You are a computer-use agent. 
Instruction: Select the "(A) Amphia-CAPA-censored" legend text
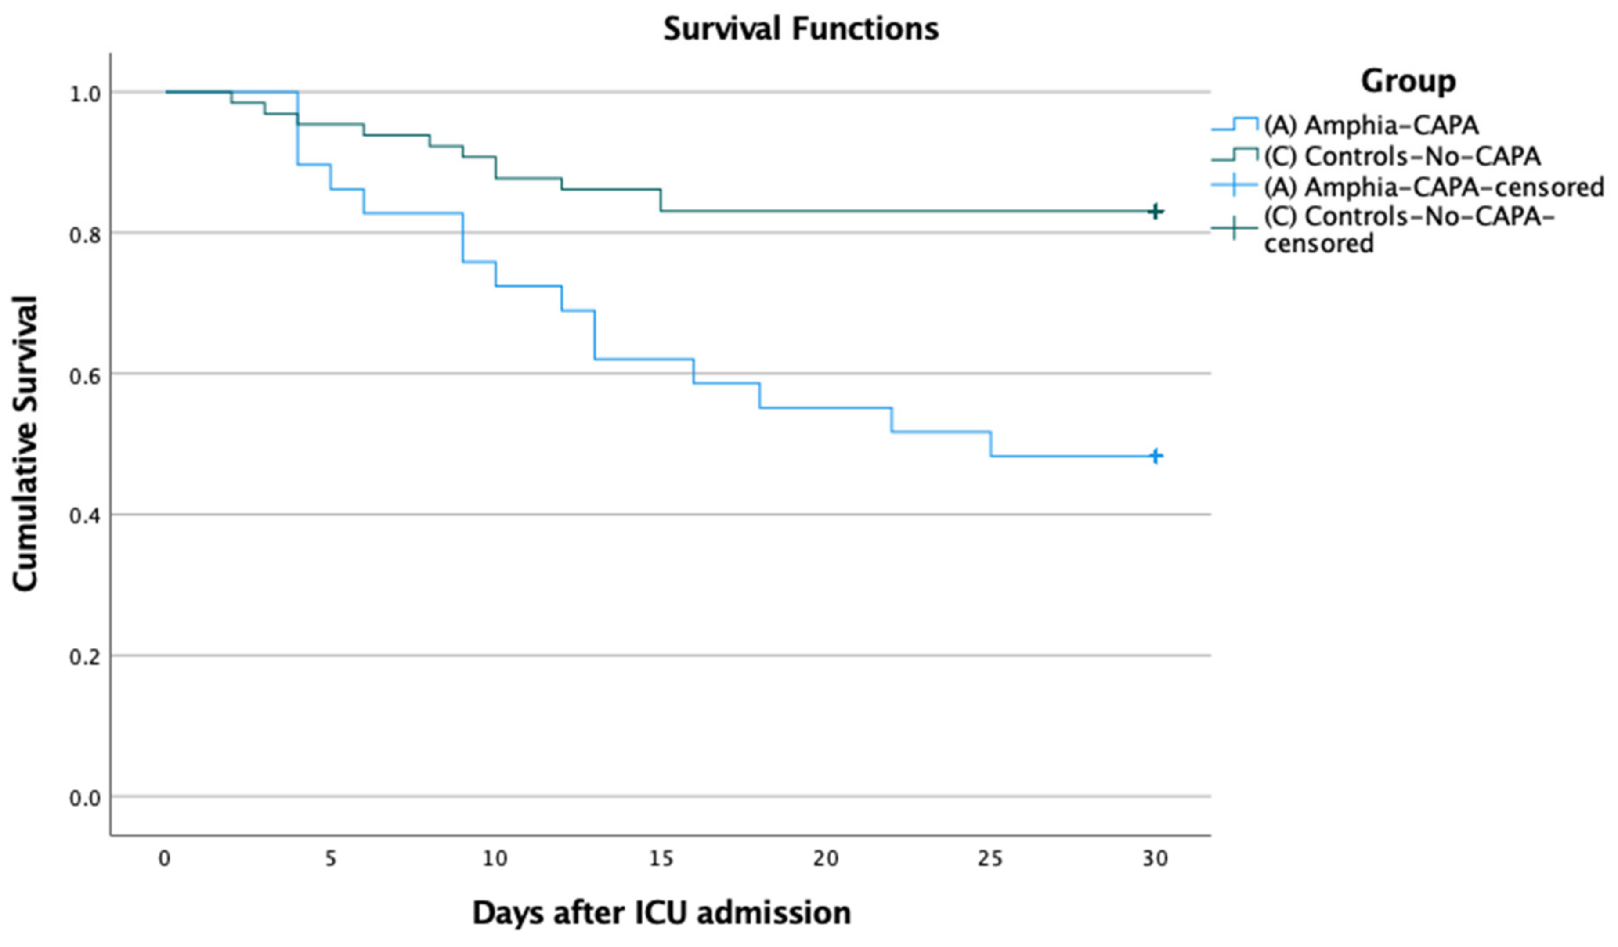(1434, 187)
